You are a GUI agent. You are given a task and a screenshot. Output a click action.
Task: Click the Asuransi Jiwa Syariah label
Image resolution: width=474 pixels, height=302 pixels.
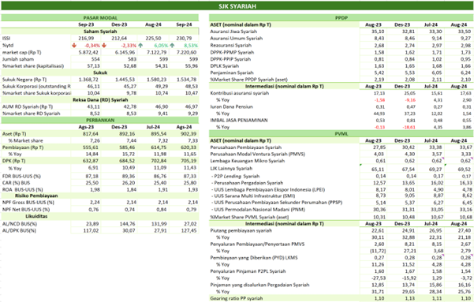click(233, 32)
